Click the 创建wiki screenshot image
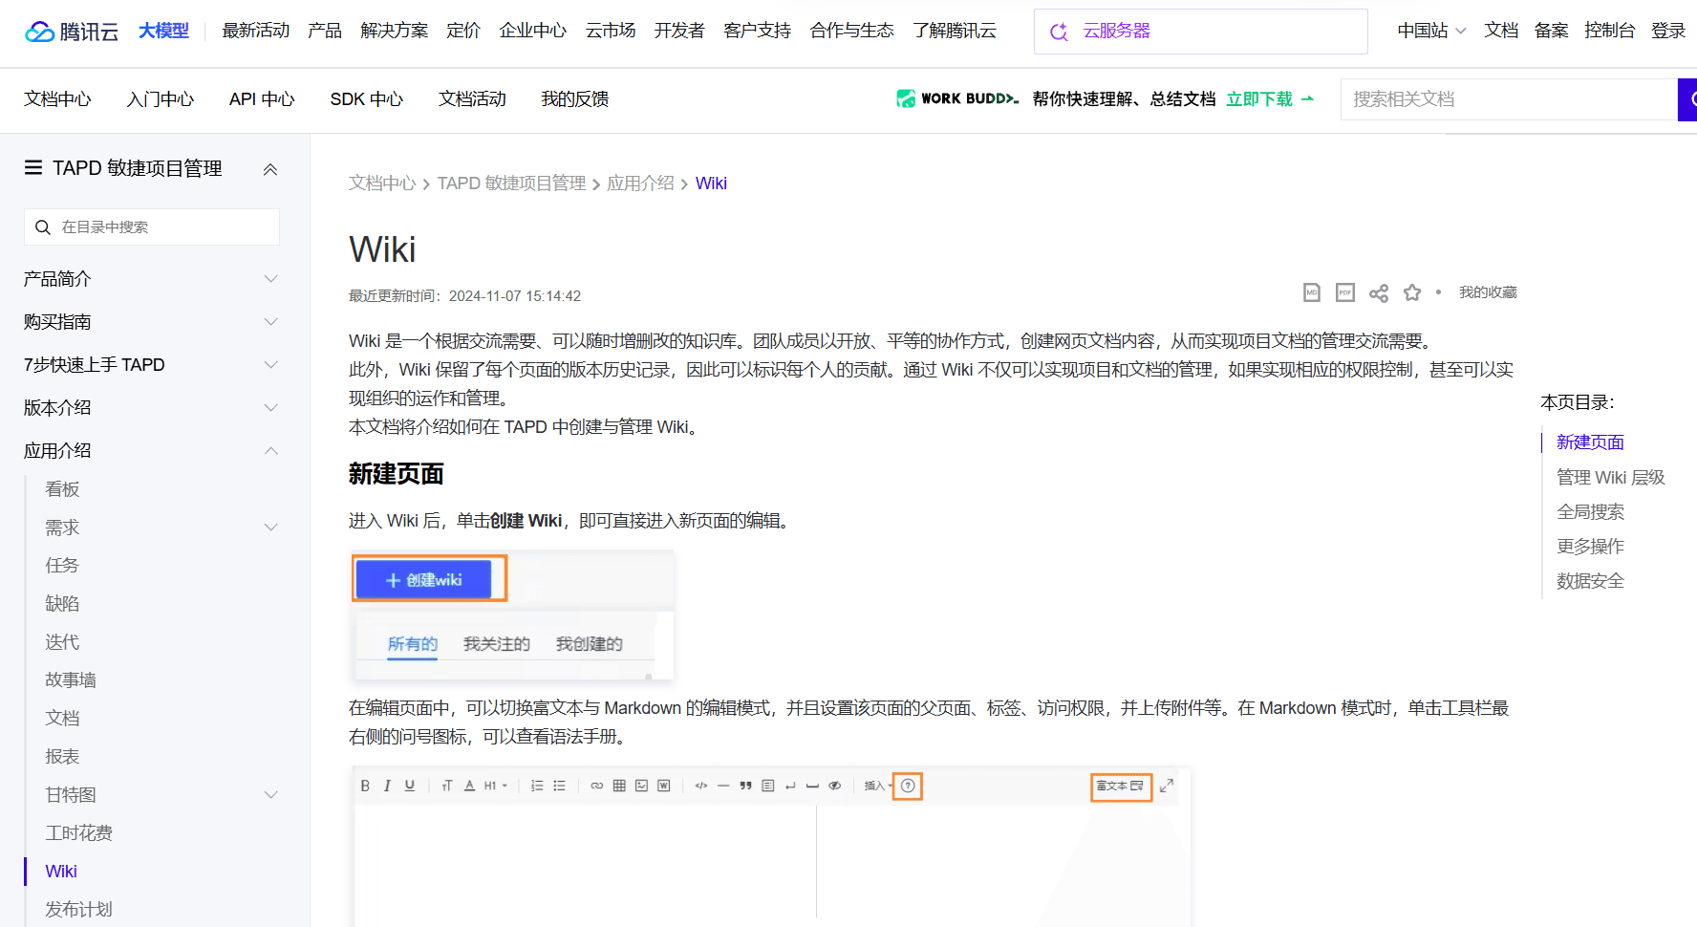This screenshot has height=927, width=1697. point(512,614)
